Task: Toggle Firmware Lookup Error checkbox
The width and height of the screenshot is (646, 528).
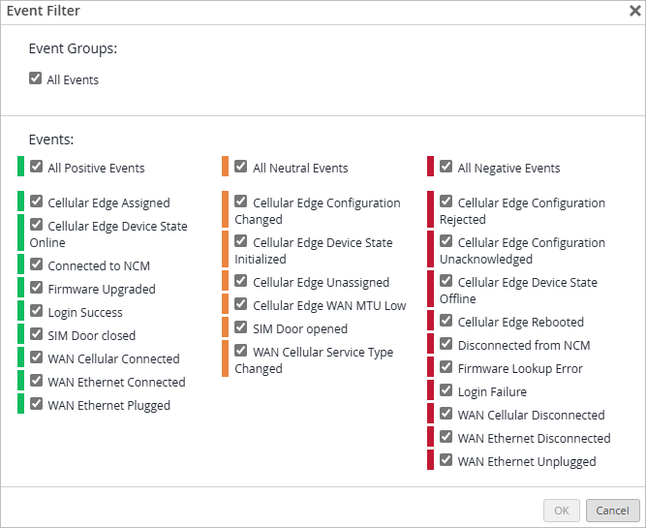Action: click(x=446, y=367)
